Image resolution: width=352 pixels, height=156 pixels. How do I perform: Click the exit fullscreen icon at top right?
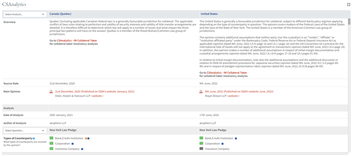pos(348,5)
